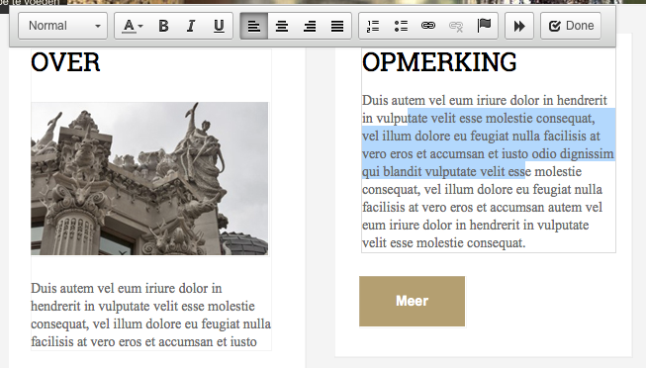Viewport: 646px width, 368px height.
Task: Toggle italic formatting
Action: point(191,26)
